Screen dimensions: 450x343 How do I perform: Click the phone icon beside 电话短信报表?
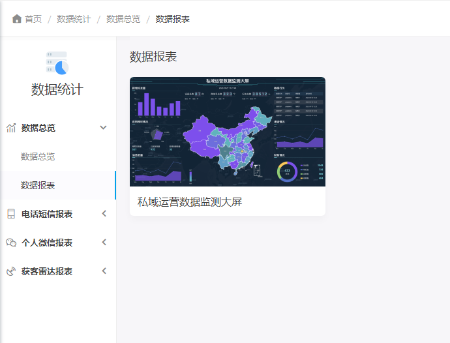click(x=11, y=214)
